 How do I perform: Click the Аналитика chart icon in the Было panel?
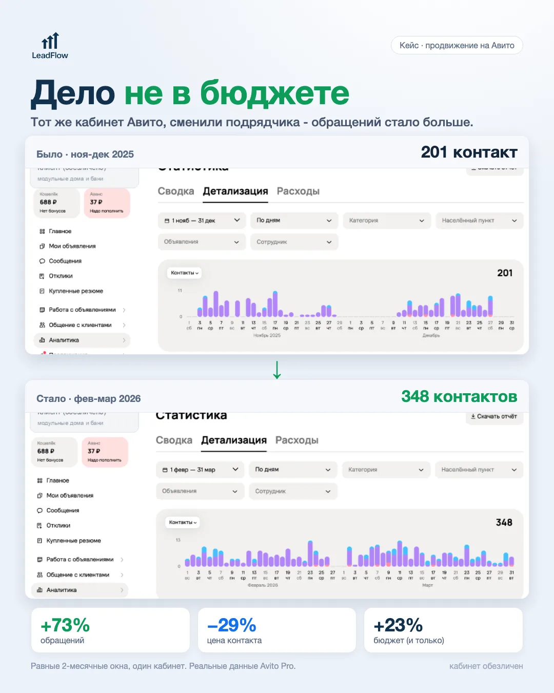[42, 340]
